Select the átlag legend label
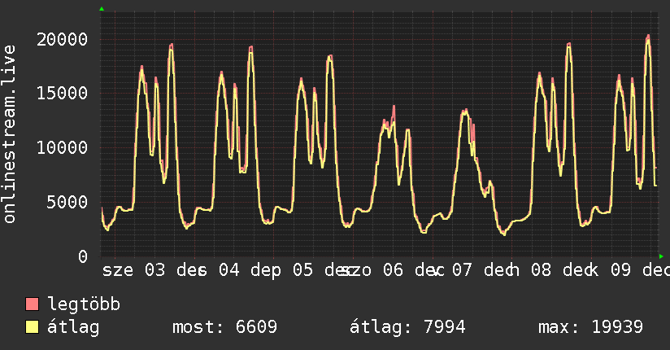The image size is (670, 350). [73, 327]
